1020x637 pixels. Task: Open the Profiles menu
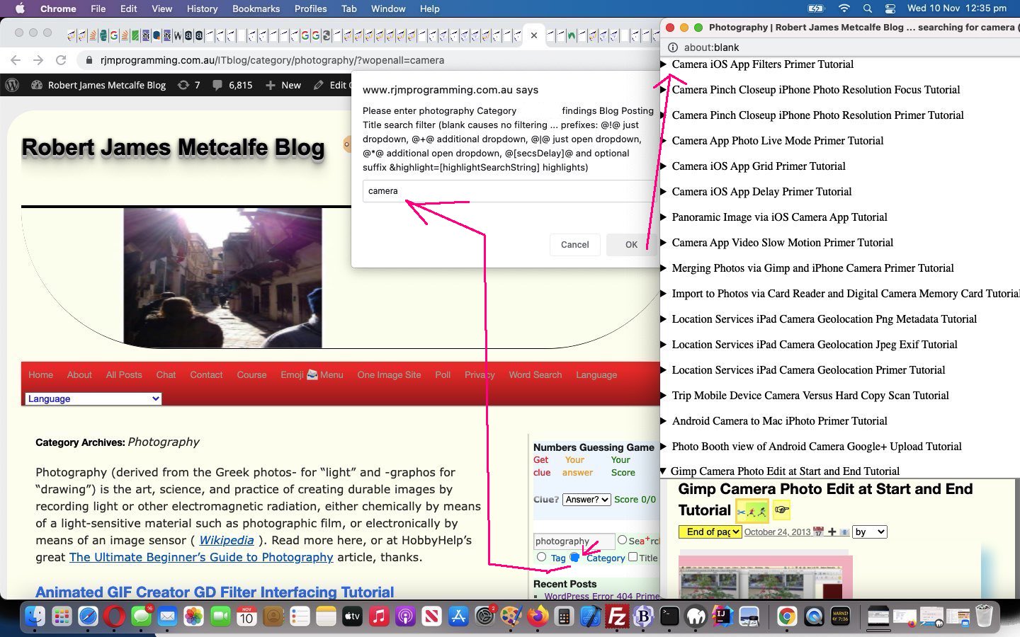pyautogui.click(x=310, y=8)
